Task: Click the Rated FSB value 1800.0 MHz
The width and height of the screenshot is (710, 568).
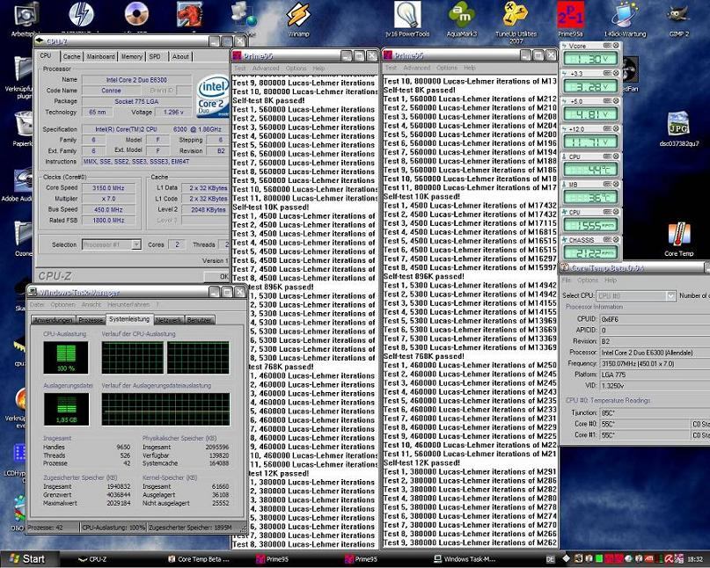Action: [108, 221]
